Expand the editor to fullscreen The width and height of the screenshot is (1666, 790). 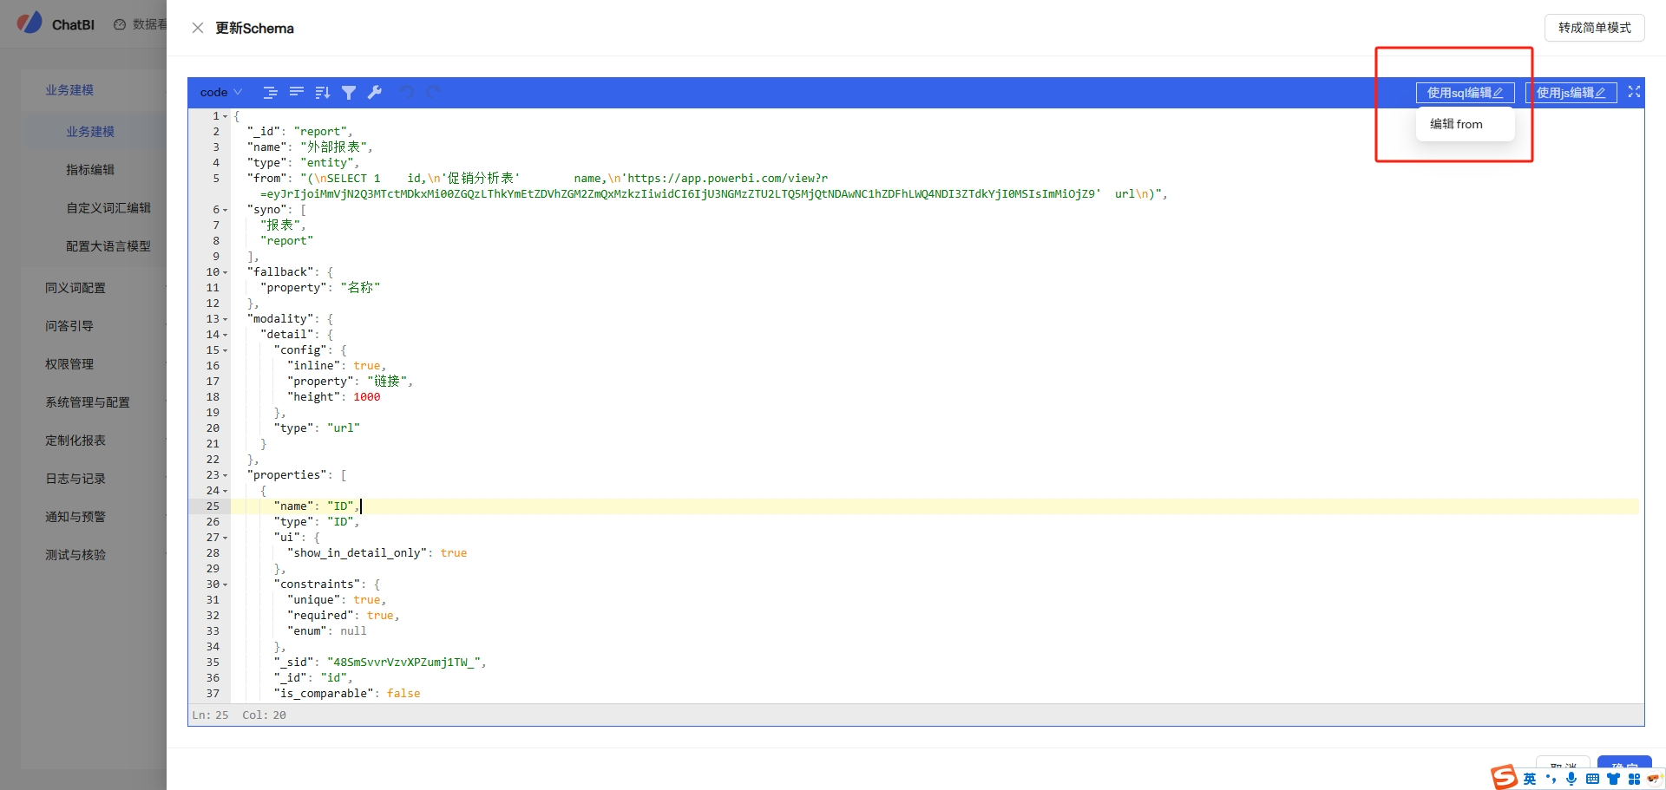point(1634,92)
